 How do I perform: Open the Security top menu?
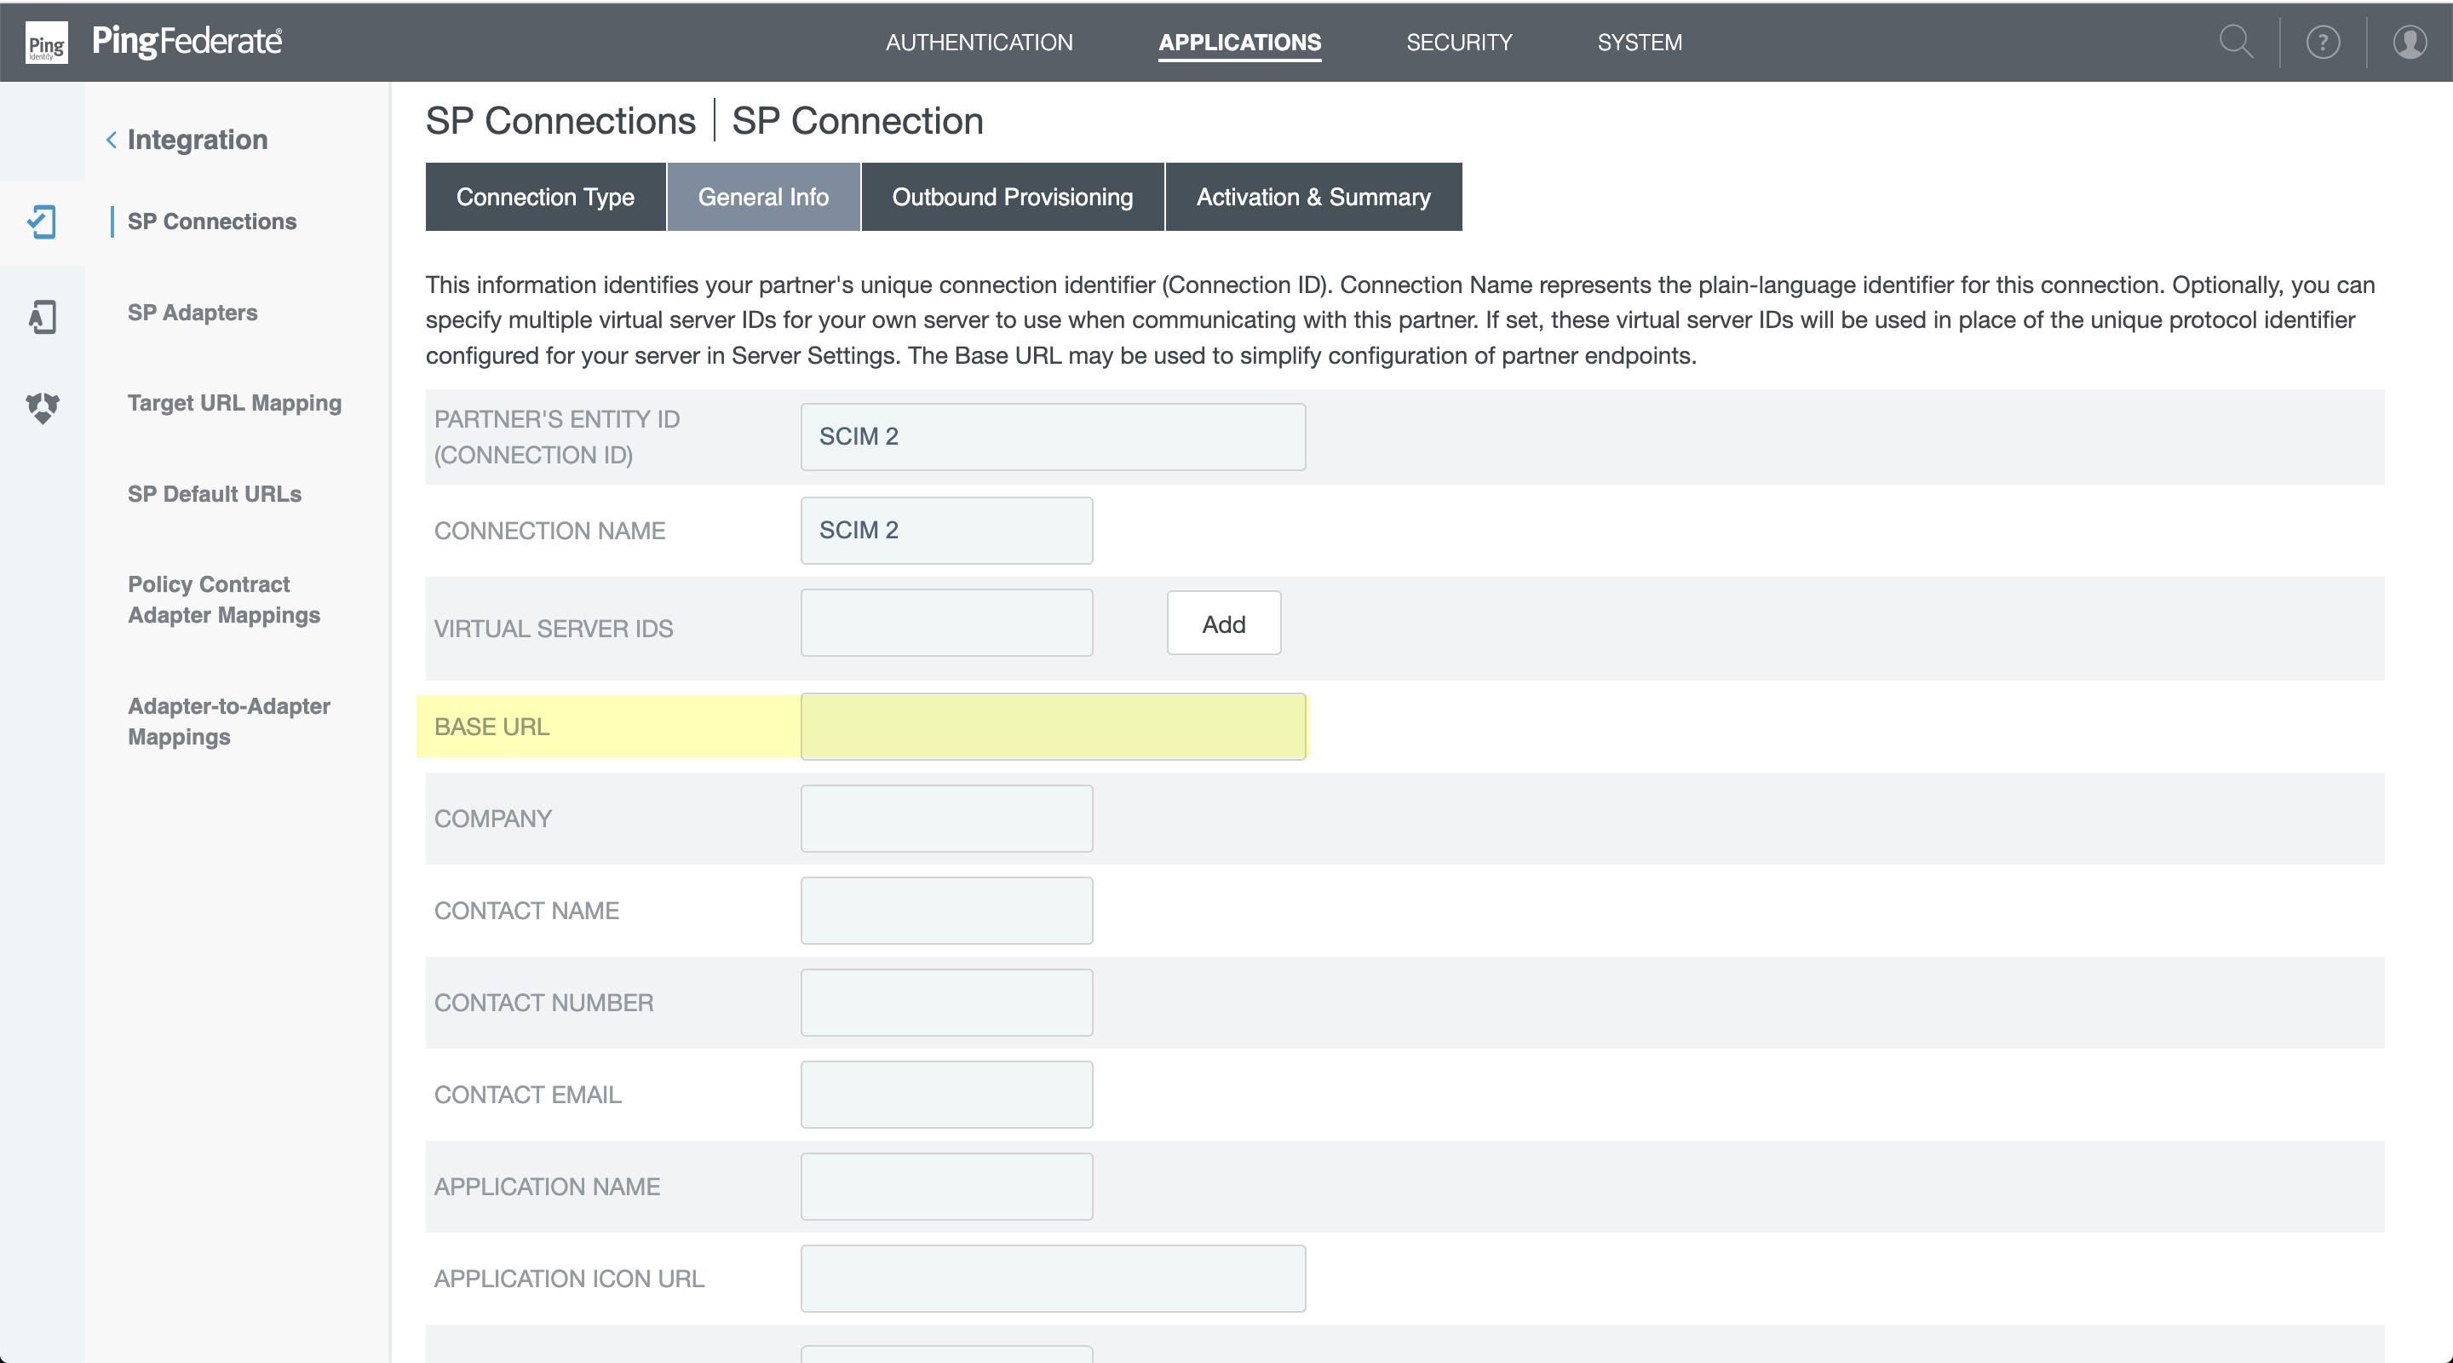tap(1458, 42)
